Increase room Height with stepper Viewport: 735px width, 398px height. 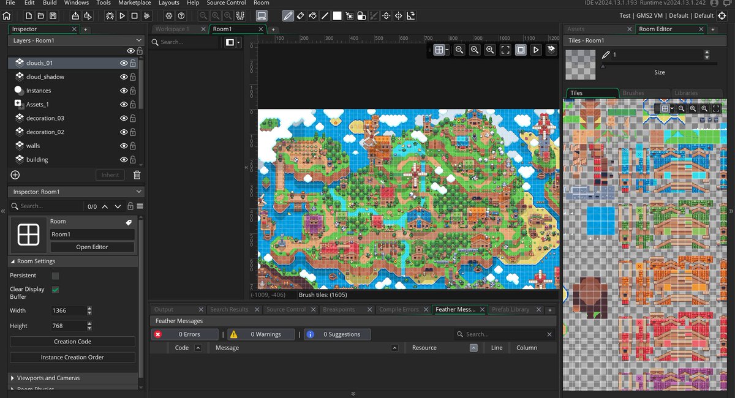[89, 323]
